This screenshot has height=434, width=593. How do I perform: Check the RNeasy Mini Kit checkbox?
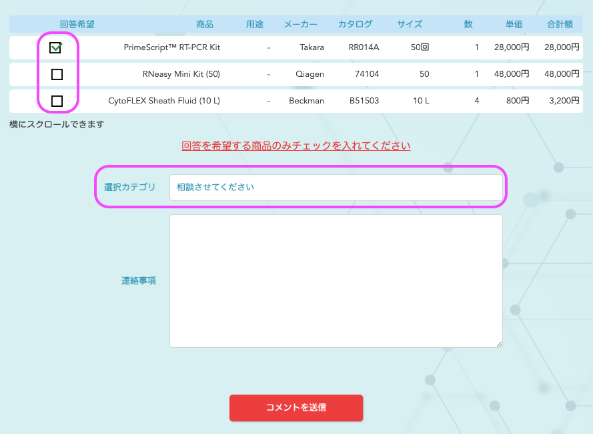tap(57, 74)
